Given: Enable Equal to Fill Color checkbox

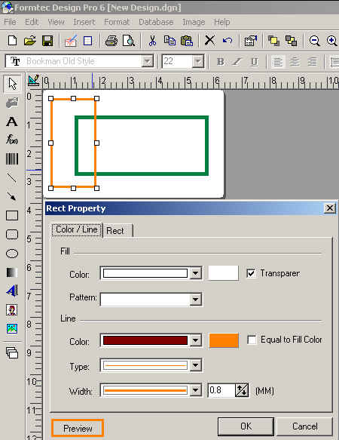Looking at the screenshot, I should [252, 340].
